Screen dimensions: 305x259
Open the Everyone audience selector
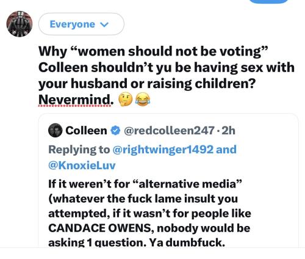[81, 24]
